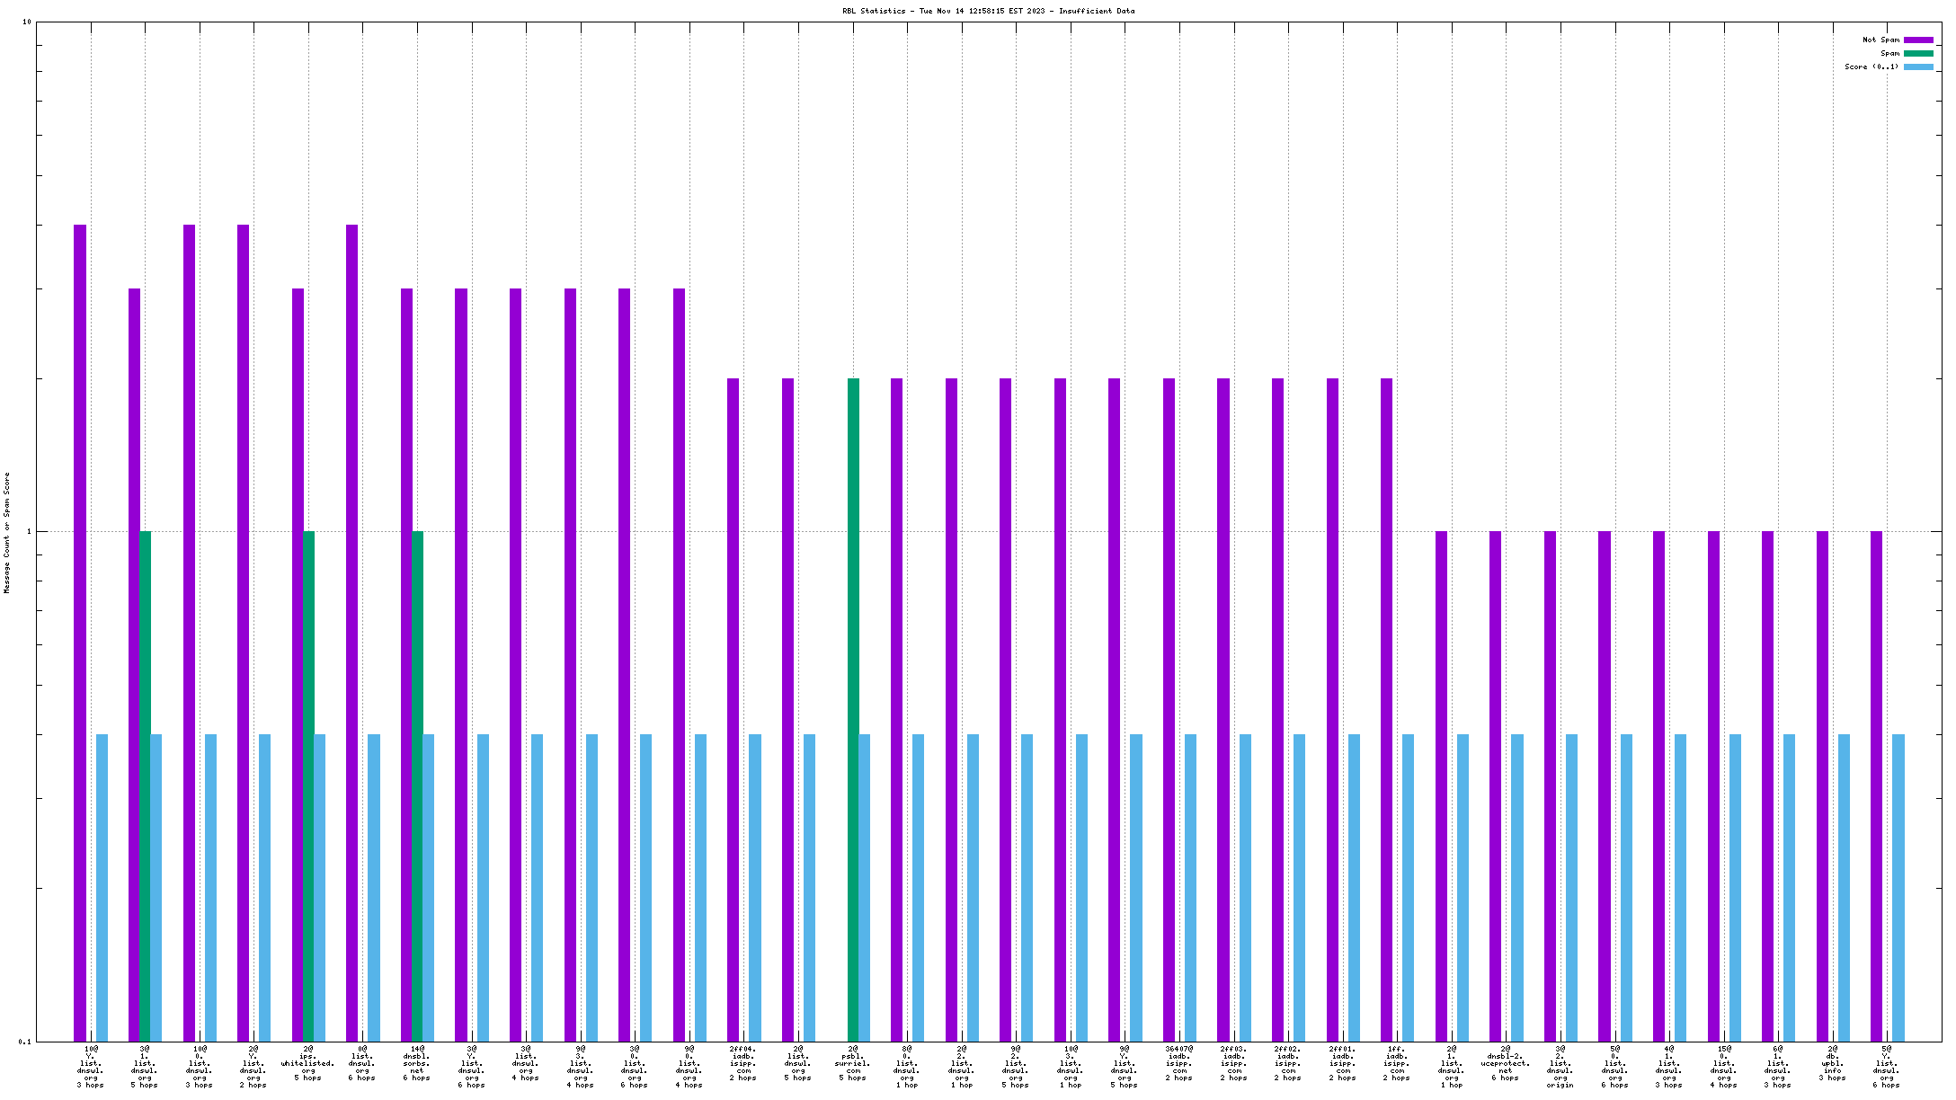Click the blue Score (0..1) legend swatch
Image resolution: width=1956 pixels, height=1100 pixels.
(x=1918, y=67)
